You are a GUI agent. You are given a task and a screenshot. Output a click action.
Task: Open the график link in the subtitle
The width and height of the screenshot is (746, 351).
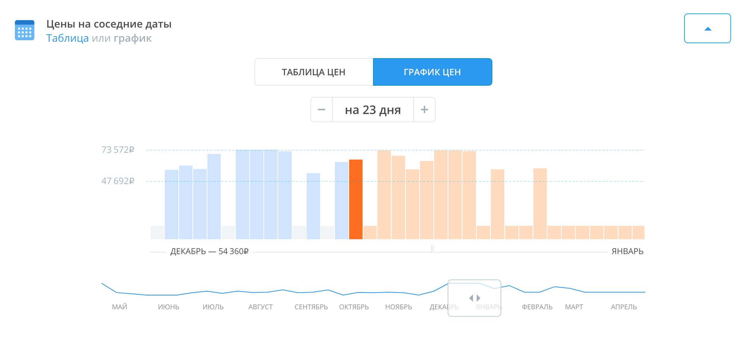[x=132, y=39]
